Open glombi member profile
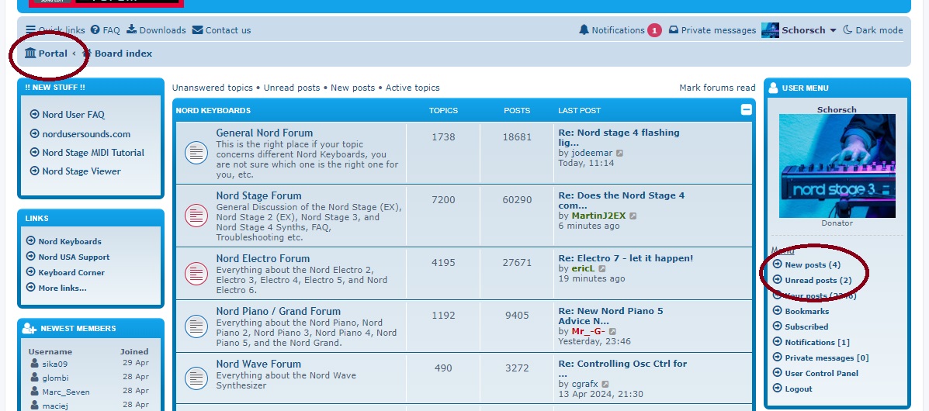 tap(55, 378)
